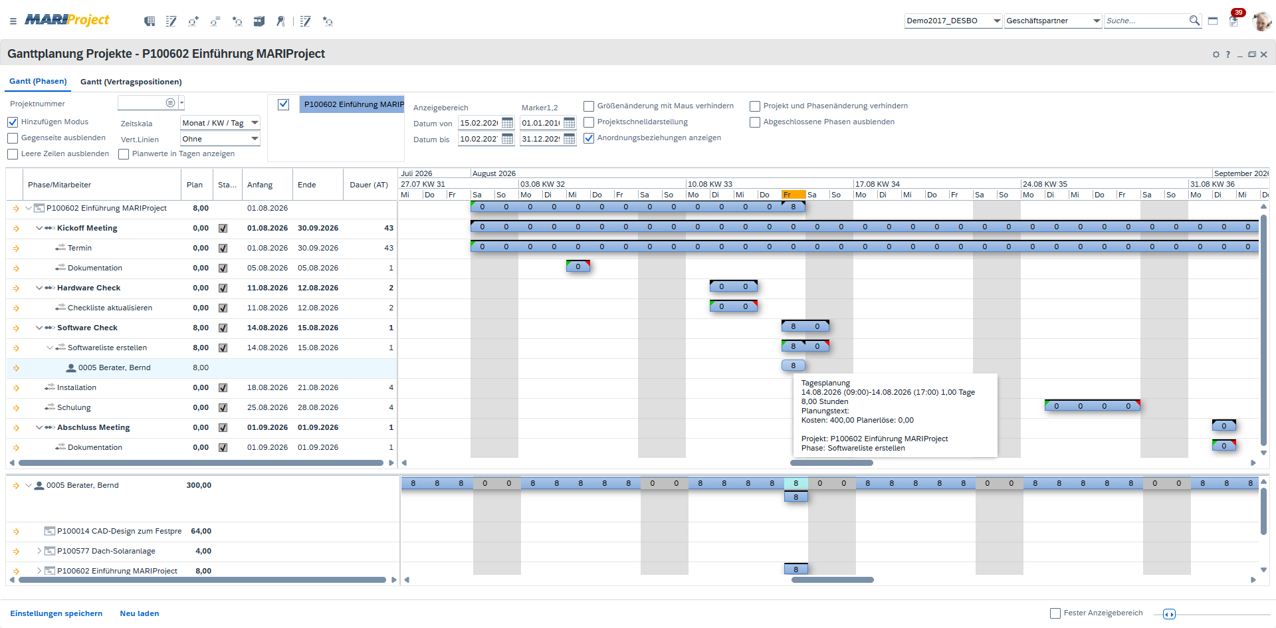1276x628 pixels.
Task: Click the person-with-list toolbar icon
Action: 215,21
